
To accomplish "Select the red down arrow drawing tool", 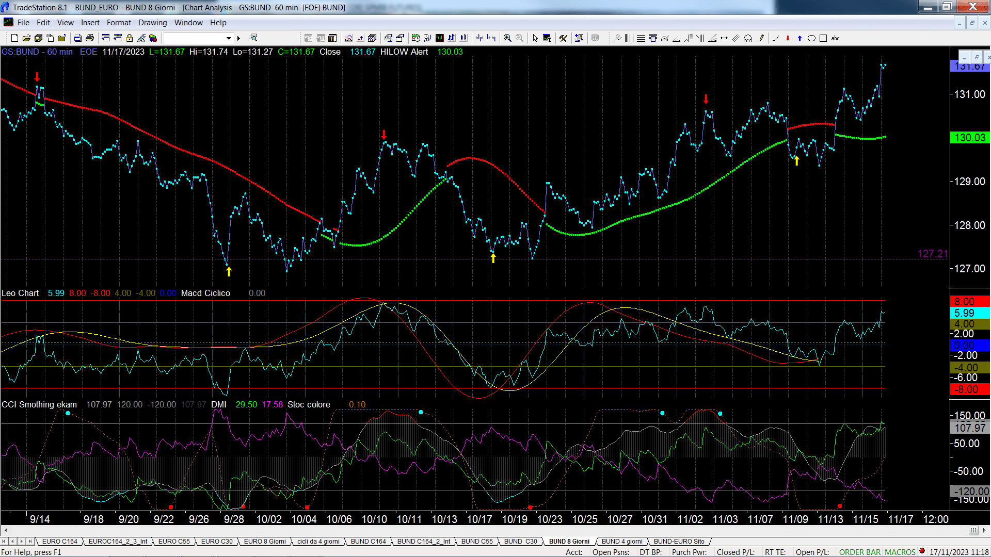I will tap(788, 38).
